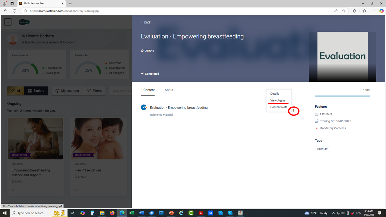Click the Back link in the course panel
386x217 pixels.
pos(147,22)
